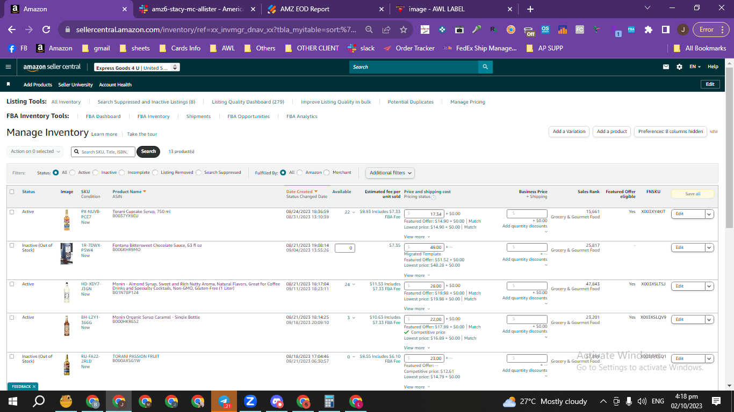Open the EN language dropdown
Viewport: 734px width, 412px height.
pyautogui.click(x=695, y=67)
